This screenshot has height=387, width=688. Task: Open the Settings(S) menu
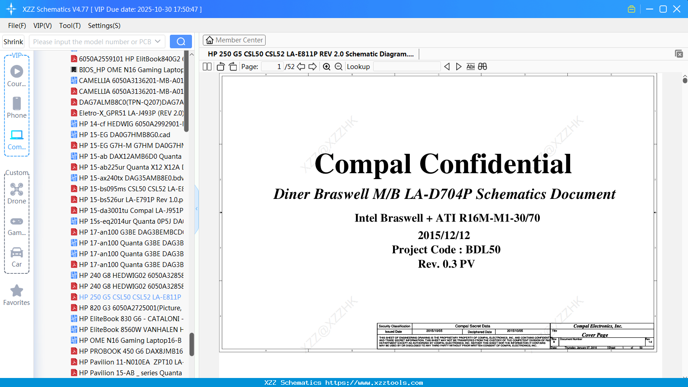tap(104, 26)
